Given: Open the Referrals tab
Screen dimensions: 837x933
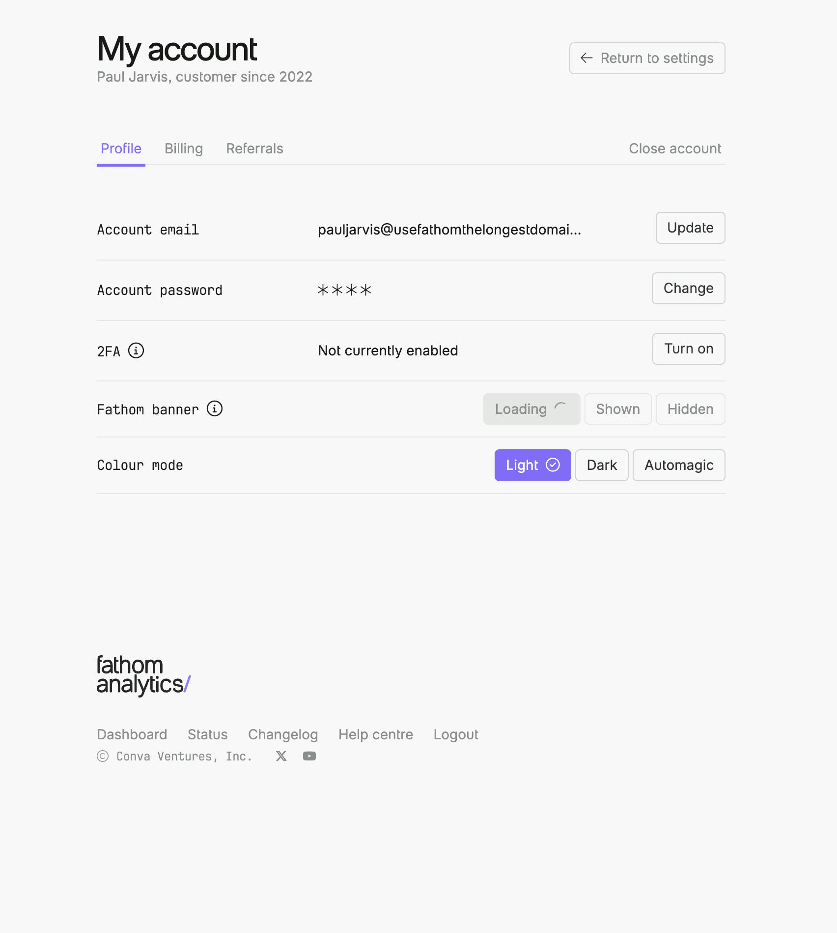Looking at the screenshot, I should (x=254, y=148).
